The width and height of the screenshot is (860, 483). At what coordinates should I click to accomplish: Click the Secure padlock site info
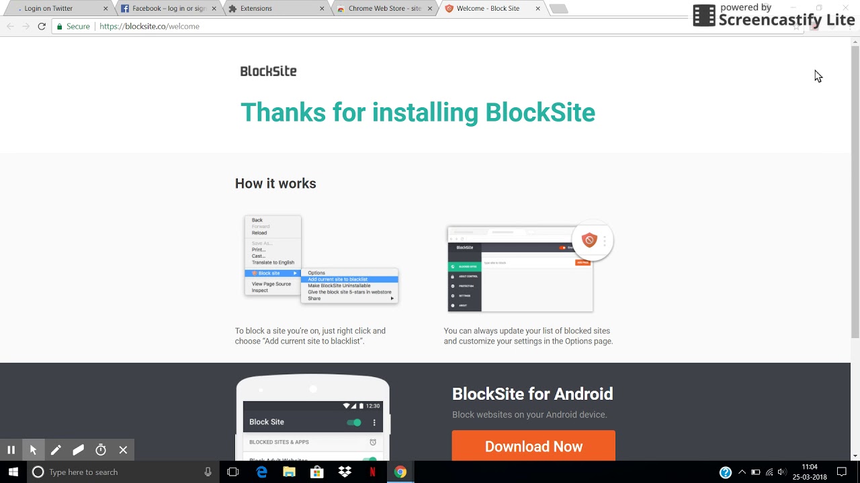pyautogui.click(x=73, y=26)
